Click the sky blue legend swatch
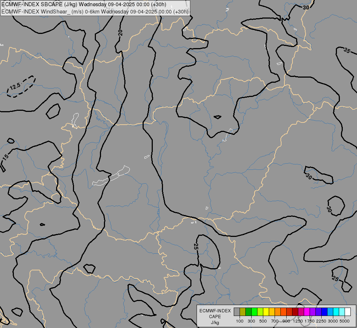 tap(330, 312)
